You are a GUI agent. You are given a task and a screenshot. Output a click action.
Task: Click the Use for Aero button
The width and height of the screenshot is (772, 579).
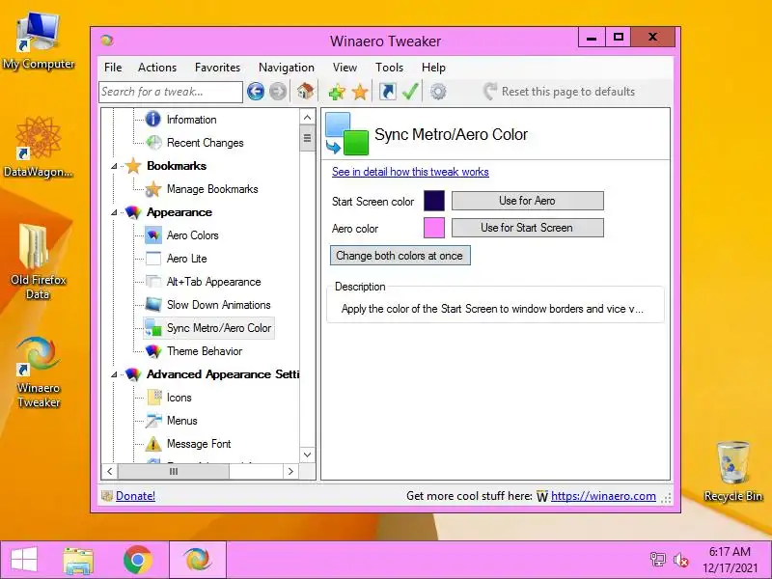[527, 201]
